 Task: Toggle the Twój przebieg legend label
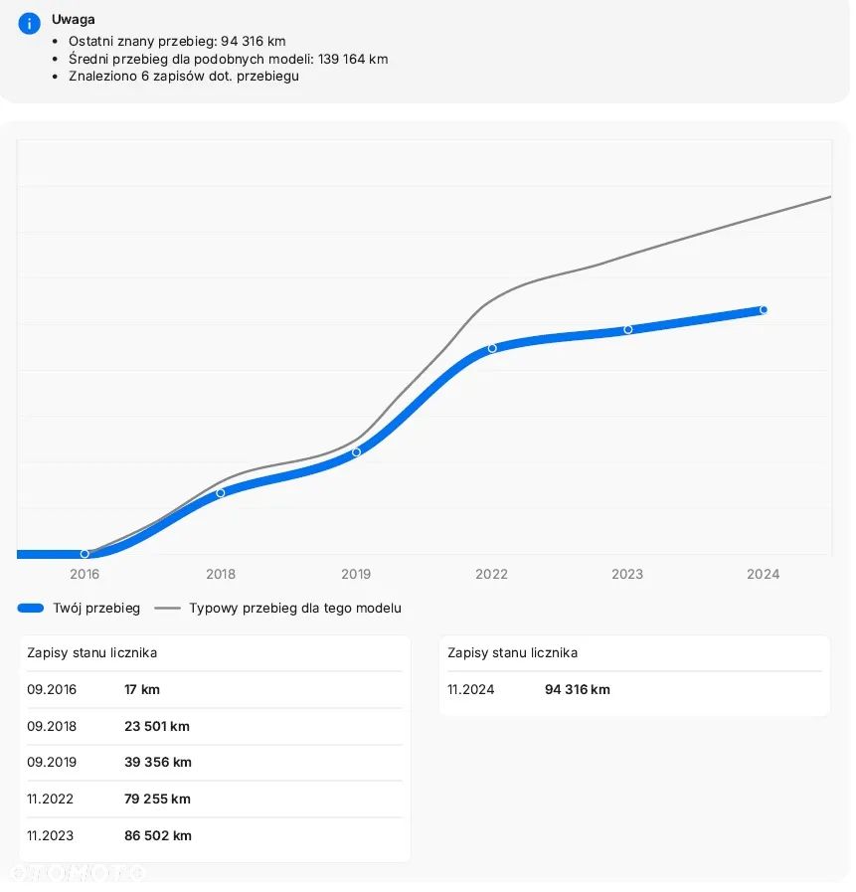click(96, 608)
